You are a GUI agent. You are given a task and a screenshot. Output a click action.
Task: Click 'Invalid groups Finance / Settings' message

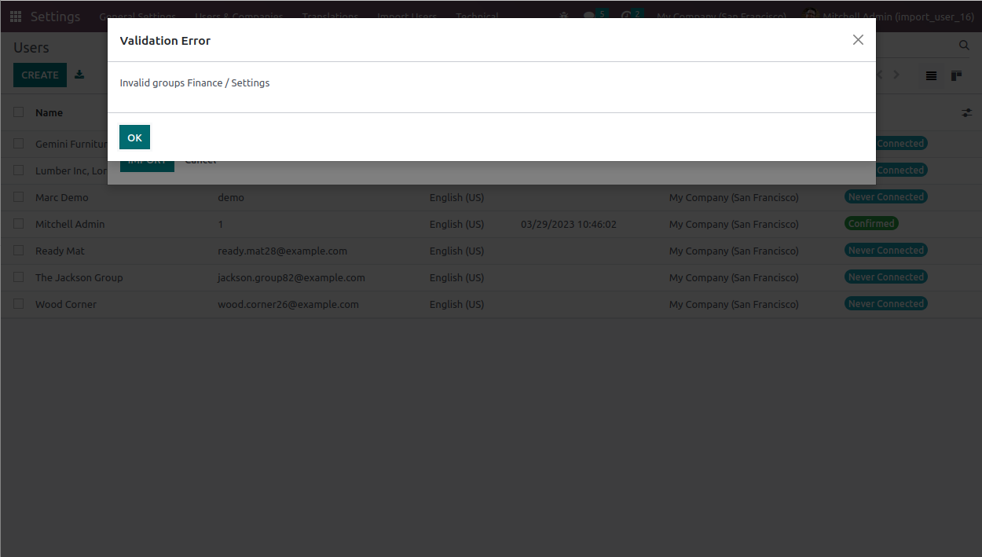point(195,83)
